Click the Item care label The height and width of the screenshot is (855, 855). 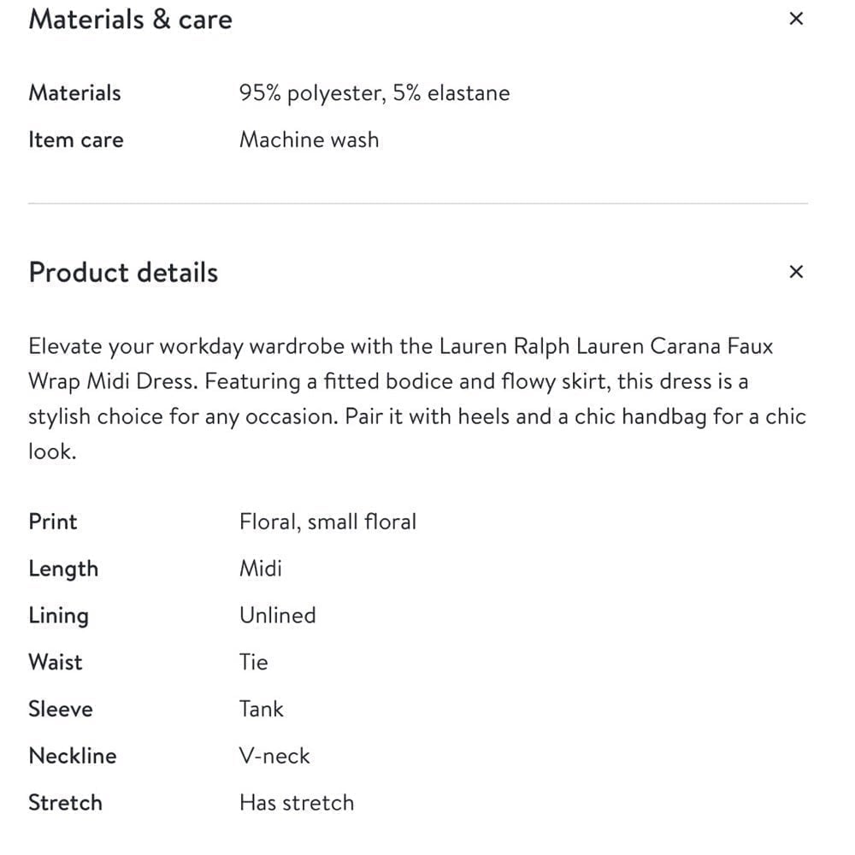click(x=76, y=139)
